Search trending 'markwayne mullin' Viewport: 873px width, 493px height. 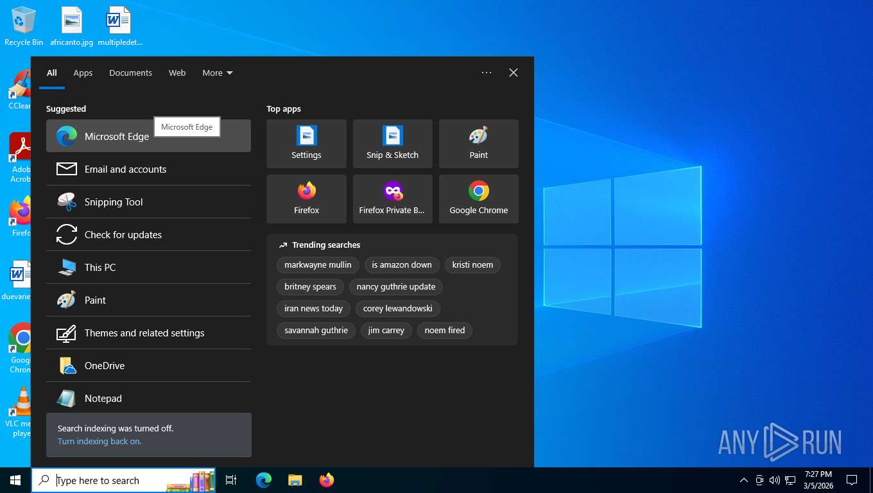click(x=318, y=264)
